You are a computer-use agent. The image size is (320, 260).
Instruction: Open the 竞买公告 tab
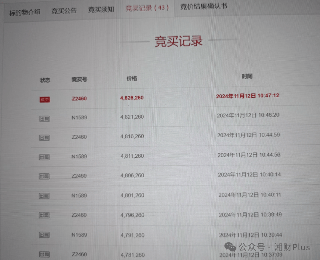64,10
